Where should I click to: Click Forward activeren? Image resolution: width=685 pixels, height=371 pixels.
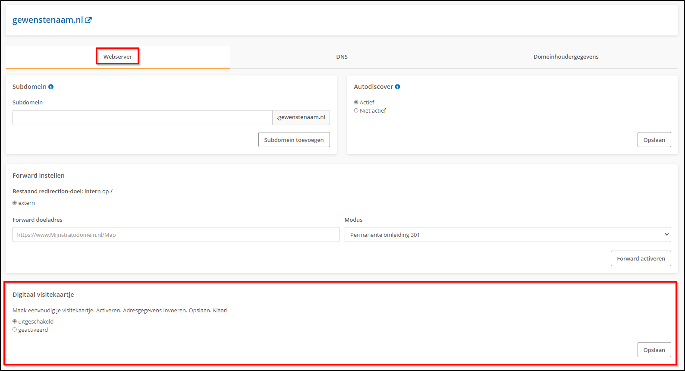(x=641, y=258)
